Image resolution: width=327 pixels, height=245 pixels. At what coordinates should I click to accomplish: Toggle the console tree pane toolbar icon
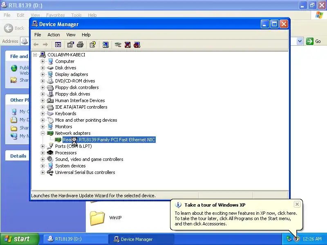[x=58, y=45]
